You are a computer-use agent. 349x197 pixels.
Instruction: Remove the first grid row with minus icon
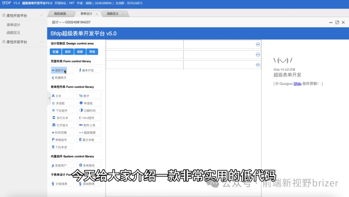258,44
